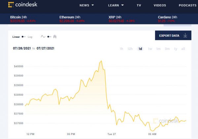Click the CoinDesk logo icon
The image size is (198, 139).
pos(11,5)
